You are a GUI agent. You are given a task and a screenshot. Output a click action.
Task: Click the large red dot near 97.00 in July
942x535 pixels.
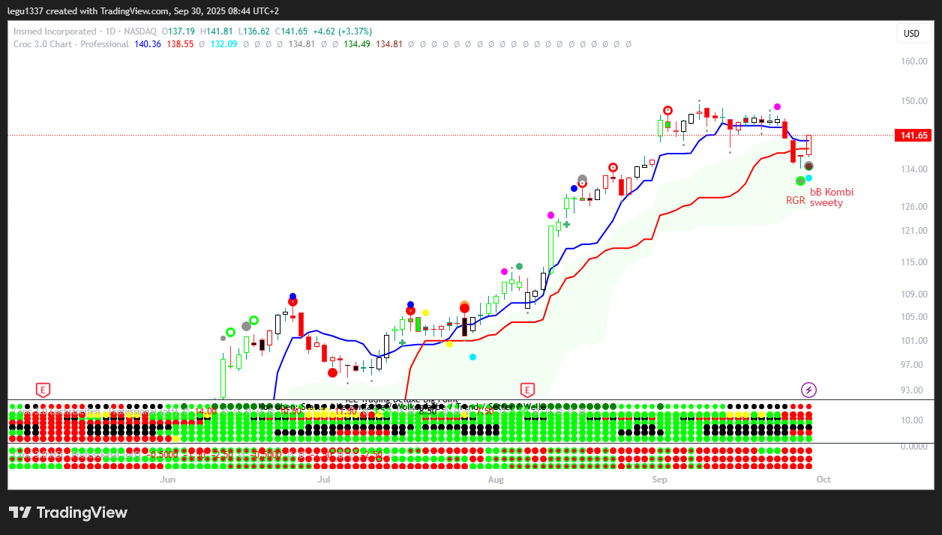click(332, 372)
